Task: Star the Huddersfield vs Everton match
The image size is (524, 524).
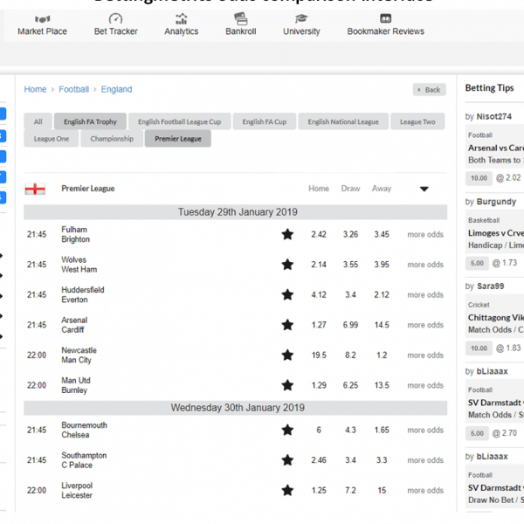Action: (x=287, y=295)
